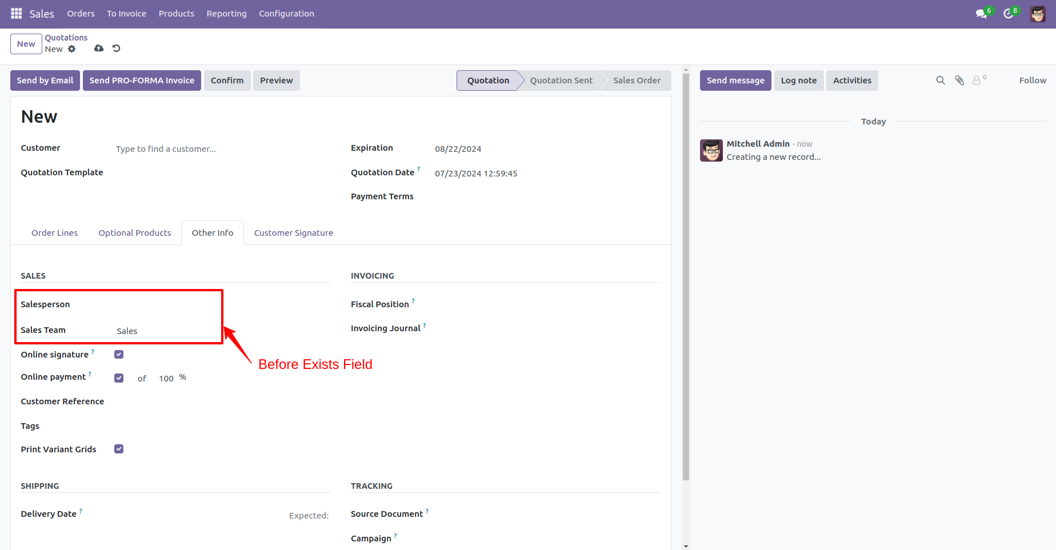The height and width of the screenshot is (550, 1056).
Task: Uncheck the Online payment checkbox
Action: [119, 378]
